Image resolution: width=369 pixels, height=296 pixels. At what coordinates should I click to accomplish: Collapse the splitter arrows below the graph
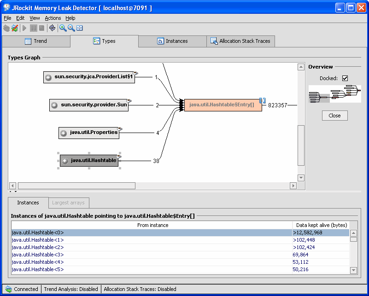13,192
